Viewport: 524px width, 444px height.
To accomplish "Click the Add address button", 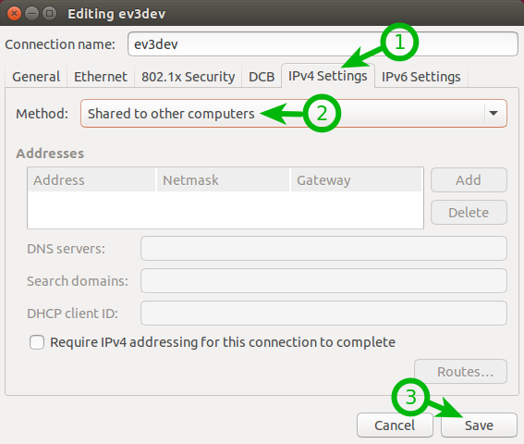I will pyautogui.click(x=469, y=180).
